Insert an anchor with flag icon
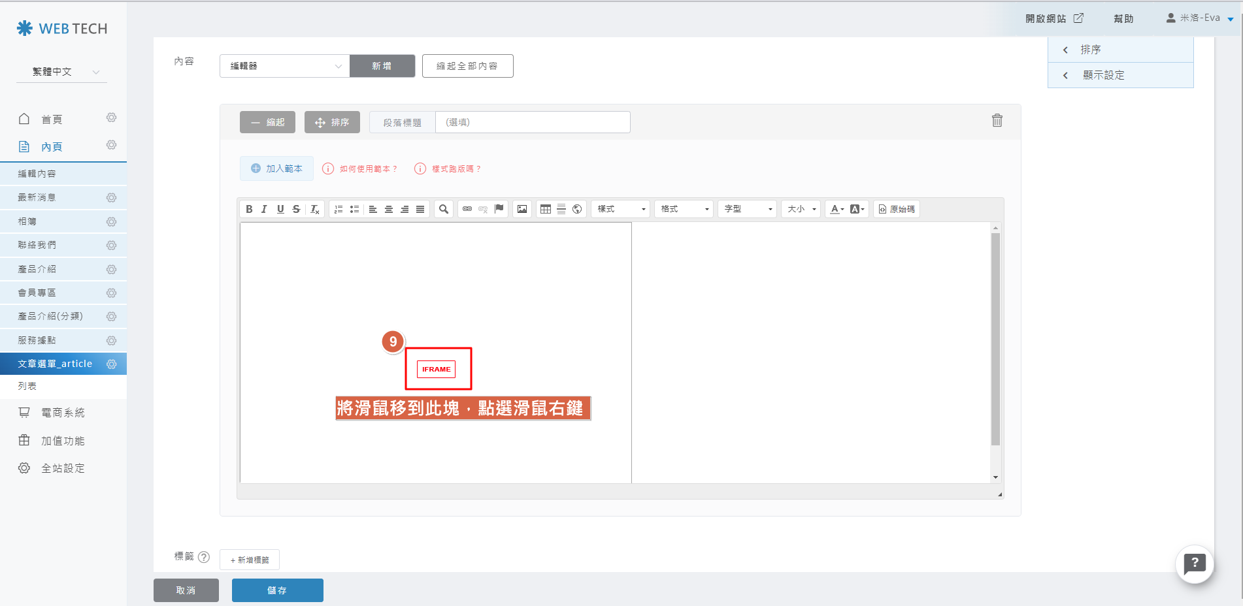The image size is (1243, 606). pyautogui.click(x=499, y=209)
